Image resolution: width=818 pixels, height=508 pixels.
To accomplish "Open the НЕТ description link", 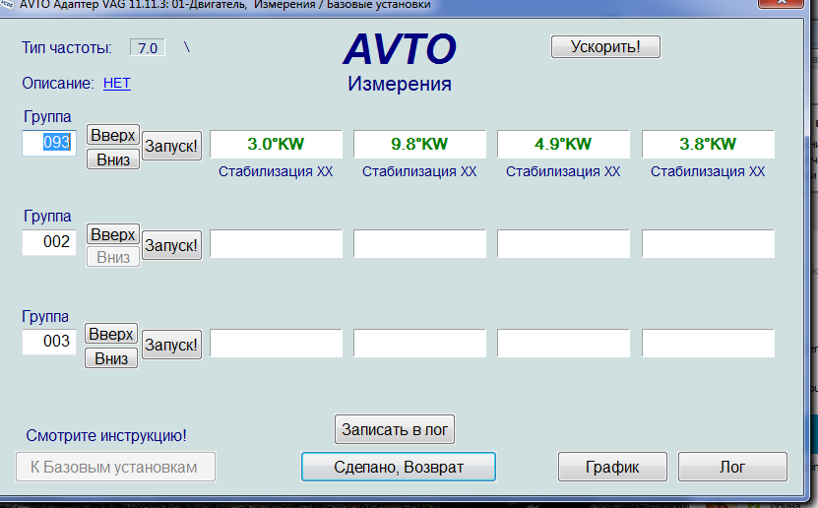I will tap(117, 83).
